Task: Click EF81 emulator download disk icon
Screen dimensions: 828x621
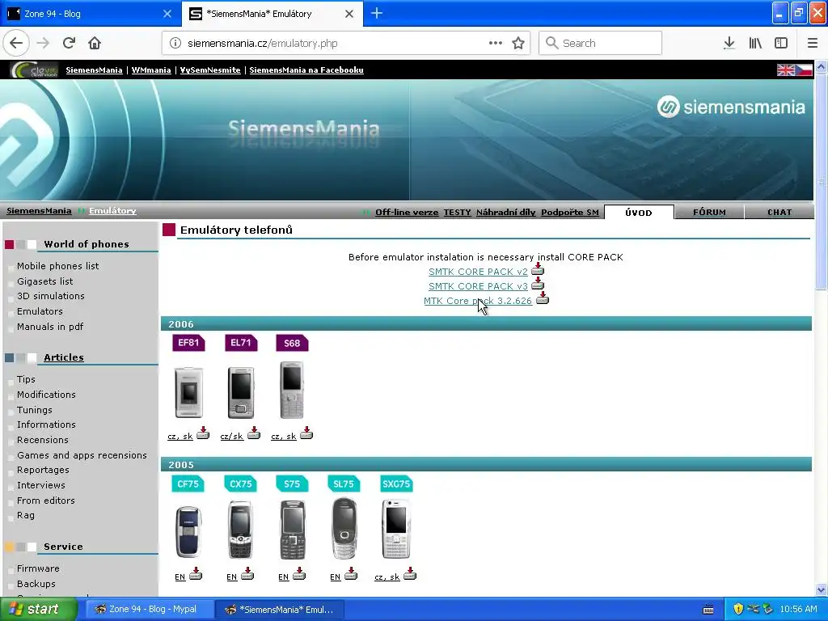Action: [203, 433]
